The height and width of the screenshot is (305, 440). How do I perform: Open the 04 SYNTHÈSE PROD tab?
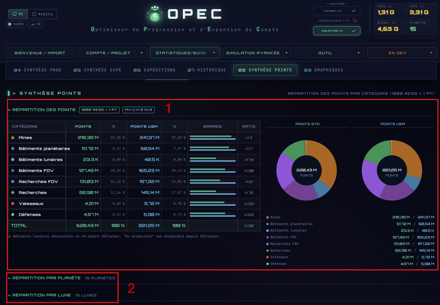(x=38, y=70)
